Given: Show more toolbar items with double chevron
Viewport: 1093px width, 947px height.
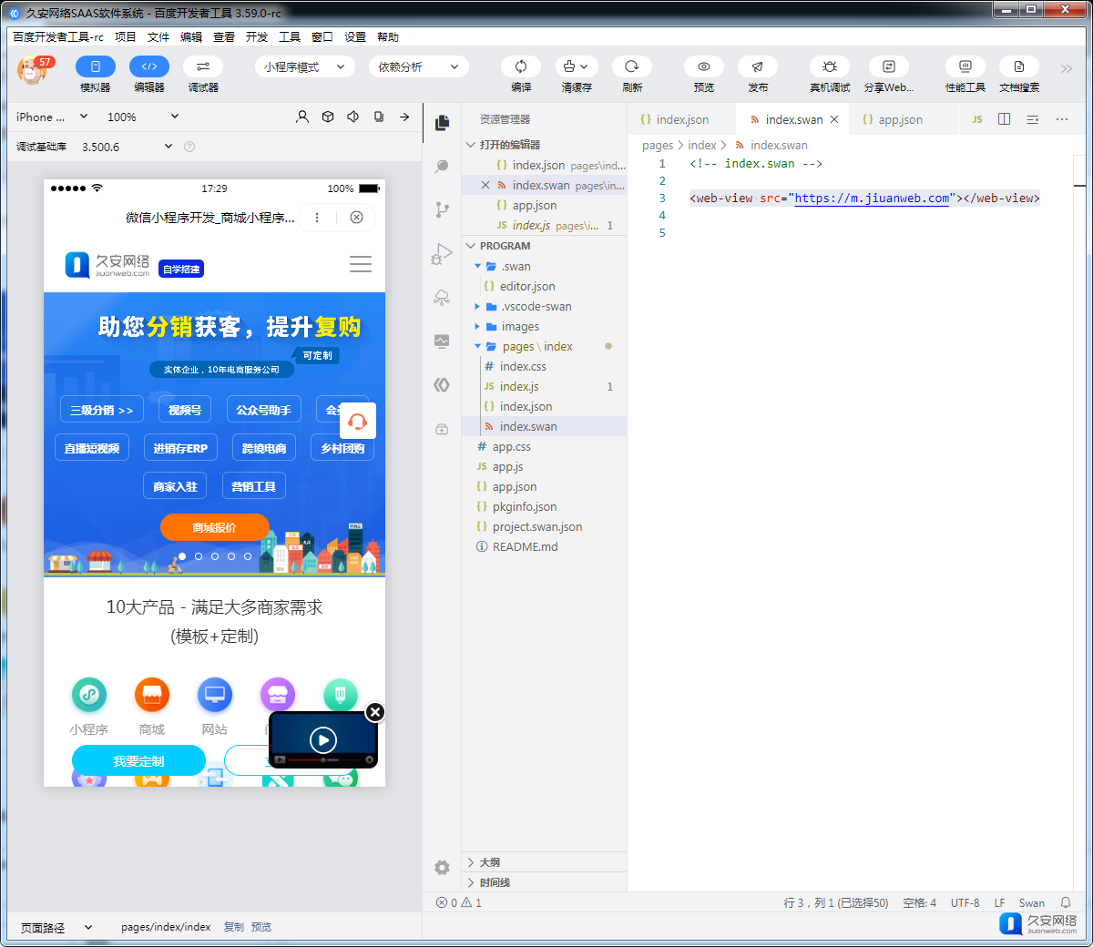Looking at the screenshot, I should [x=1067, y=68].
